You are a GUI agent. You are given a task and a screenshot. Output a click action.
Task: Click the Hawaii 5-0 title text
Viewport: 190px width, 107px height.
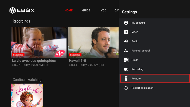point(77,61)
